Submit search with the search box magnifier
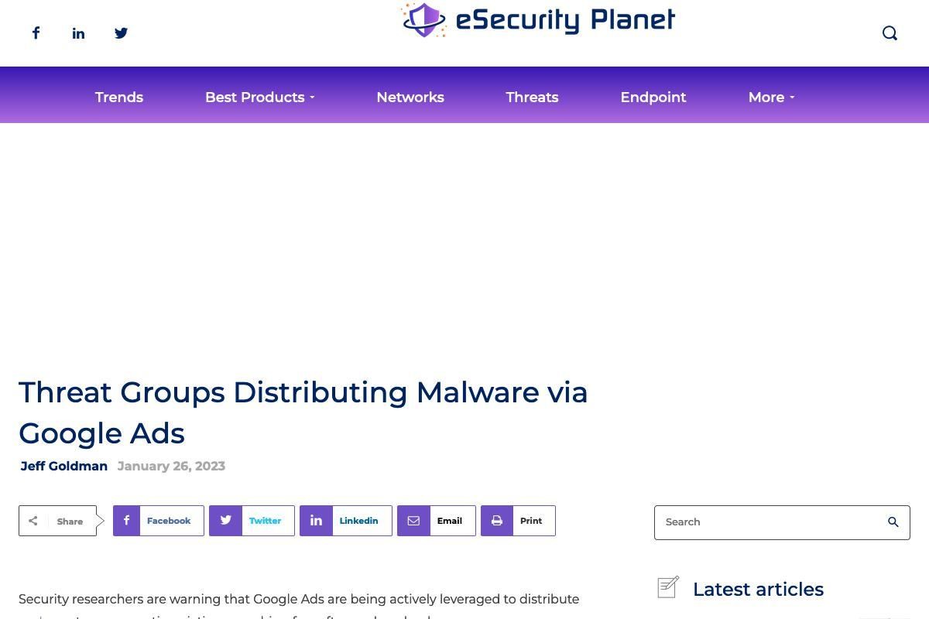929x619 pixels. (x=893, y=522)
